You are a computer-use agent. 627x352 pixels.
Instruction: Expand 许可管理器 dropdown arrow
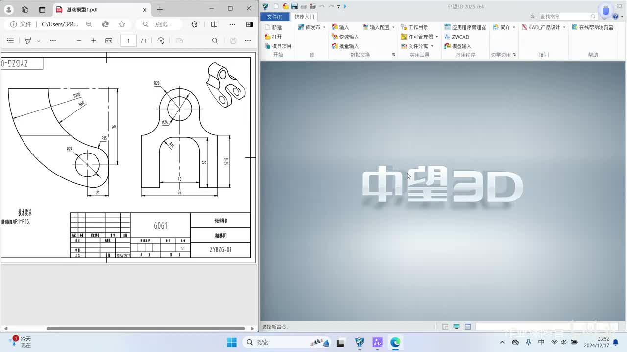pyautogui.click(x=436, y=37)
